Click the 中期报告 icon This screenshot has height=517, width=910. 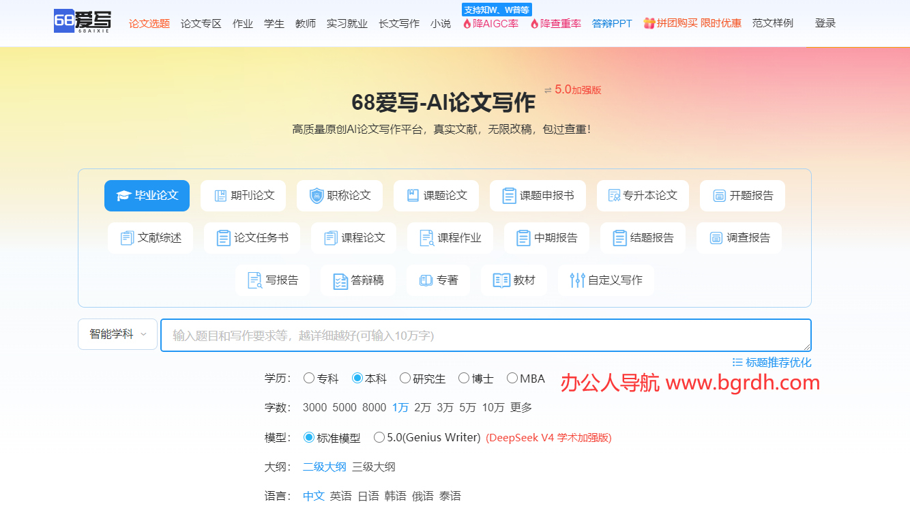tap(523, 238)
